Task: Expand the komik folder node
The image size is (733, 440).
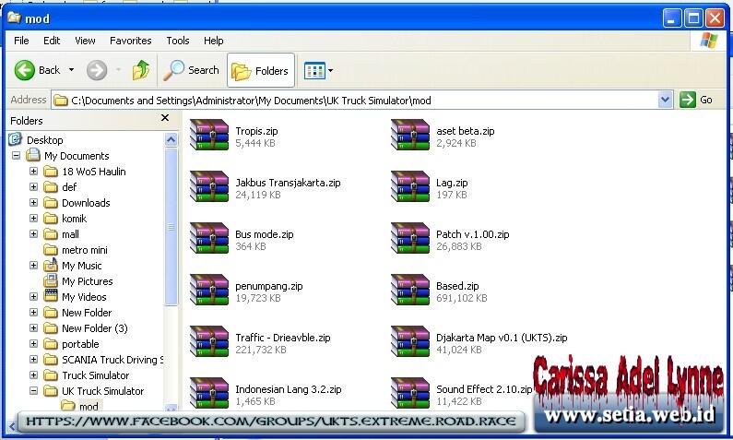Action: point(34,219)
